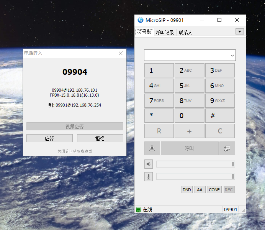Click the 呼叫 call button
This screenshot has width=265, height=230.
[x=190, y=148]
